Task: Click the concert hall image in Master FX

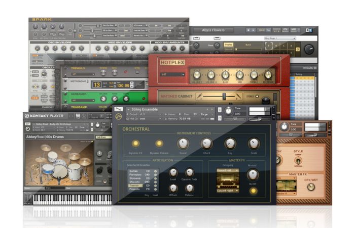Action: (228, 180)
